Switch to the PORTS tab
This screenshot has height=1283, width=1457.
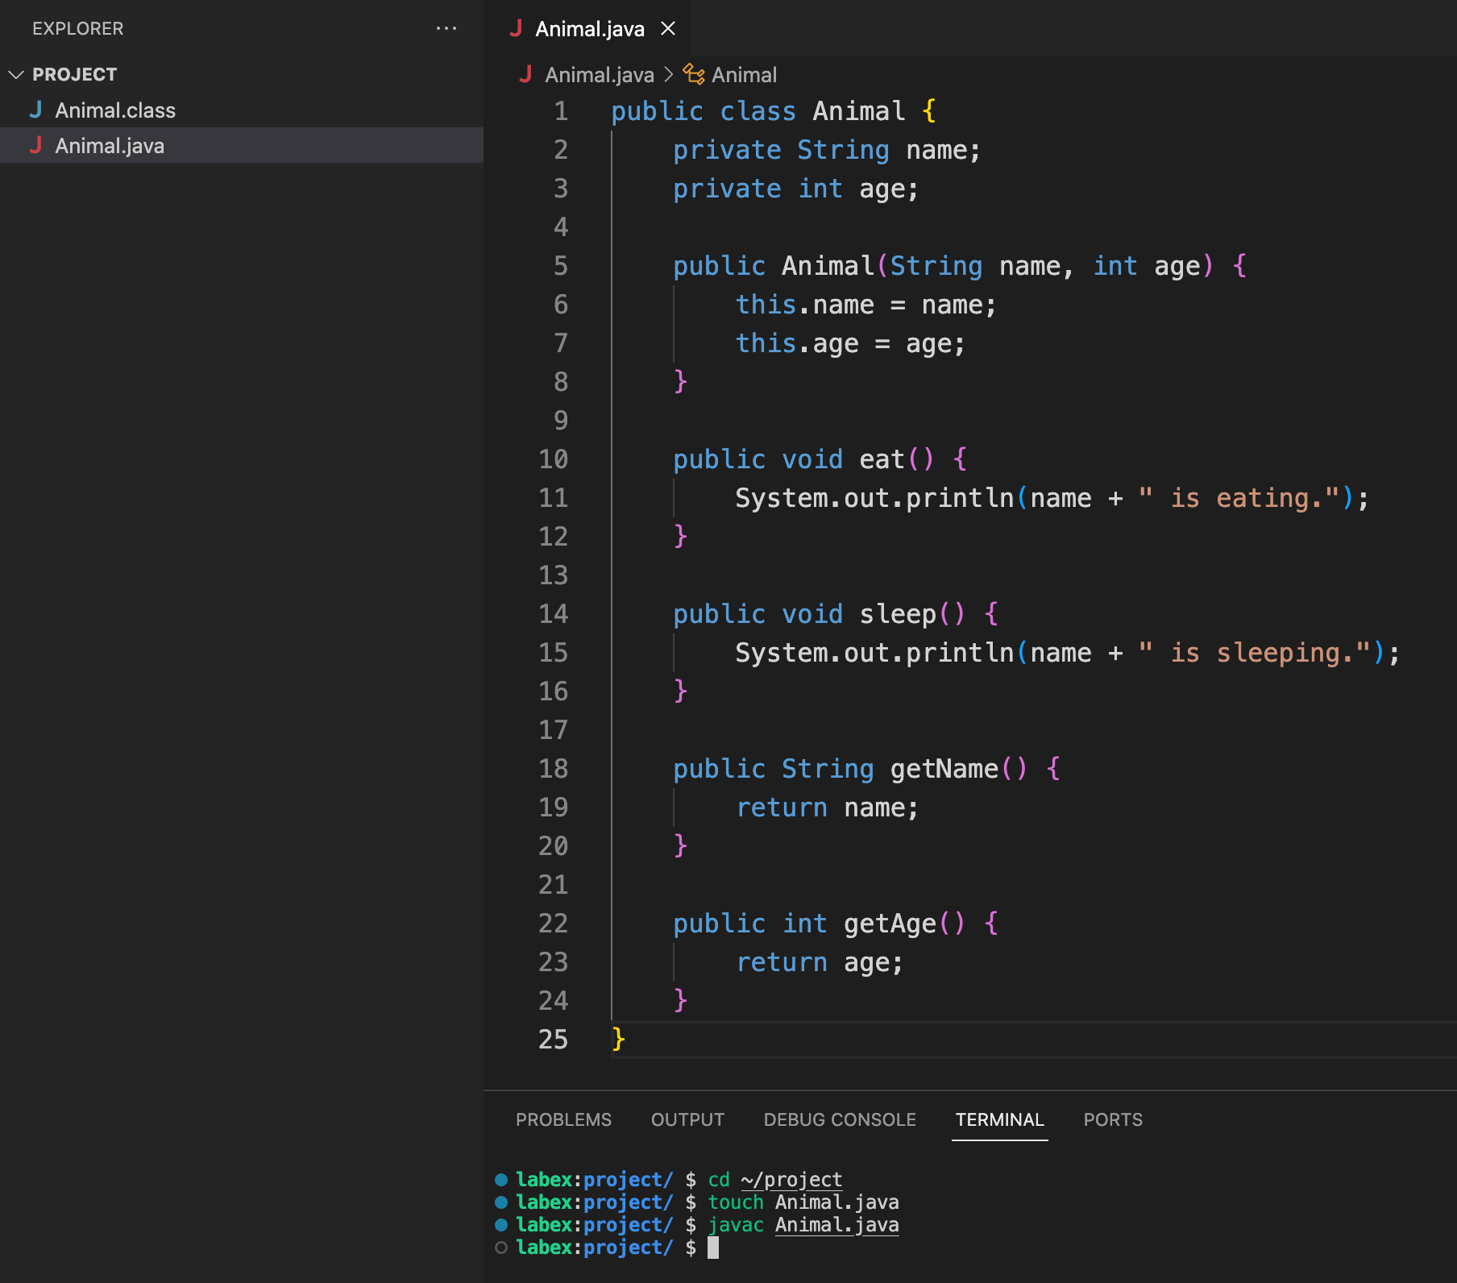[1113, 1119]
